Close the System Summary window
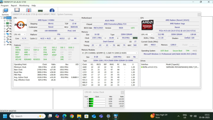Screen dimensions: 213x120 [x=199, y=14]
